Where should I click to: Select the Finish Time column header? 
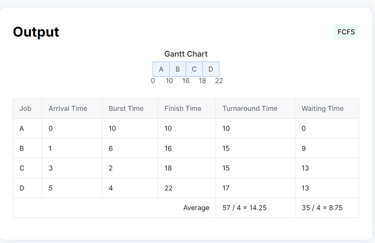click(x=183, y=109)
